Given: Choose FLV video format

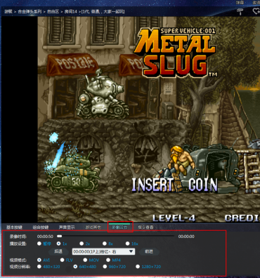Looking at the screenshot, I should [67, 260].
